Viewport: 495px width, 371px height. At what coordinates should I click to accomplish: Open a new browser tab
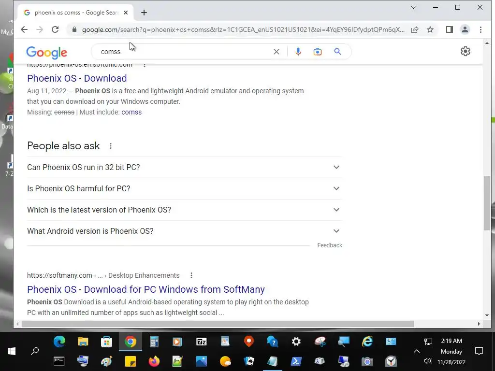click(144, 13)
